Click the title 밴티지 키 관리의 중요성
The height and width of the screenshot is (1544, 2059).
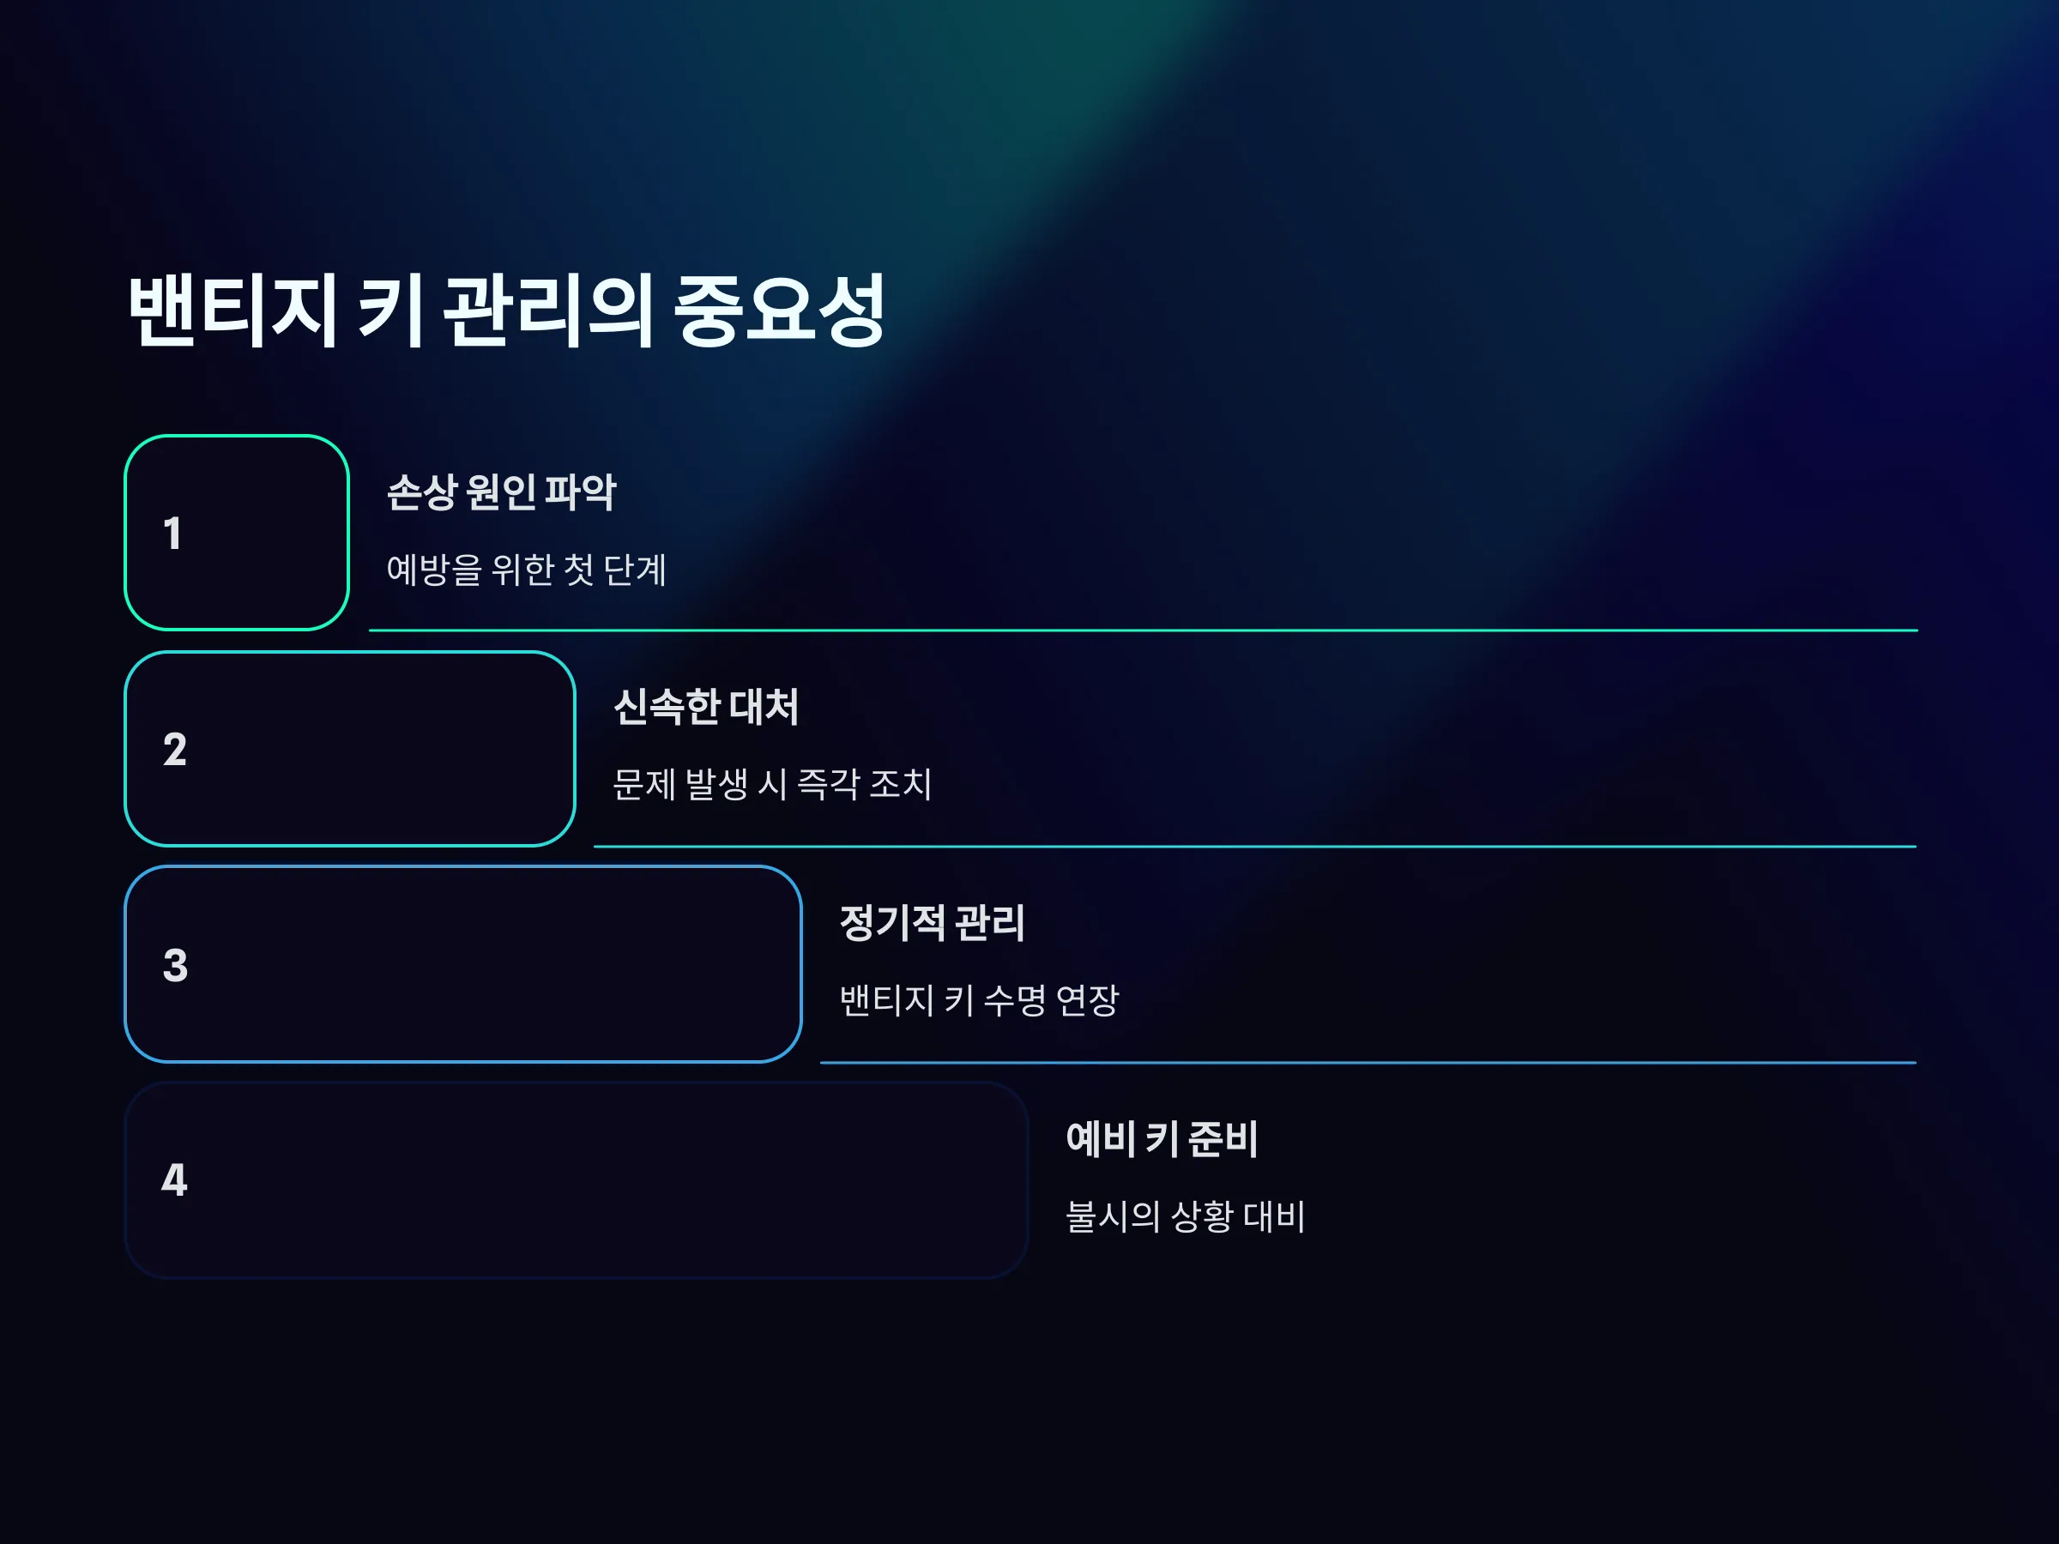point(506,311)
